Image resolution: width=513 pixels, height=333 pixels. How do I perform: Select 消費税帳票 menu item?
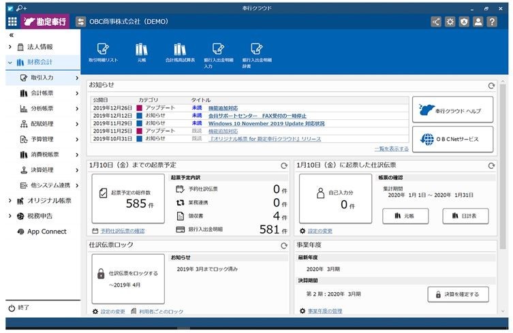pos(43,155)
